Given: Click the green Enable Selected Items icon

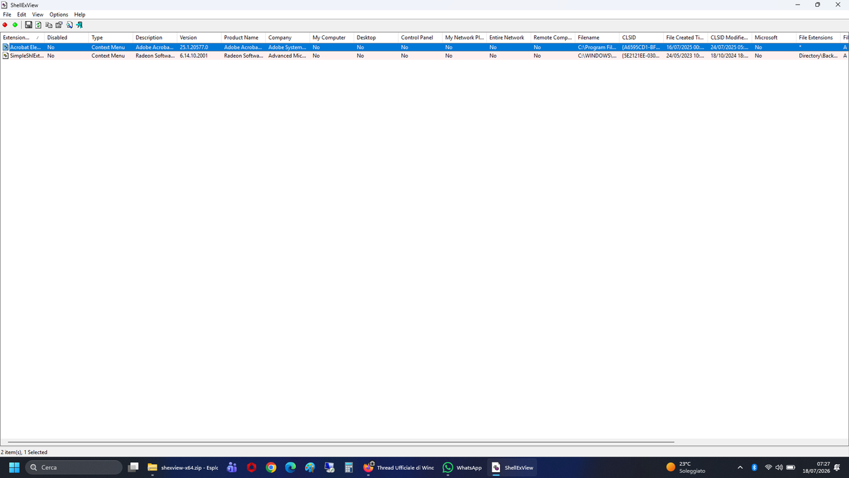Looking at the screenshot, I should pyautogui.click(x=15, y=25).
